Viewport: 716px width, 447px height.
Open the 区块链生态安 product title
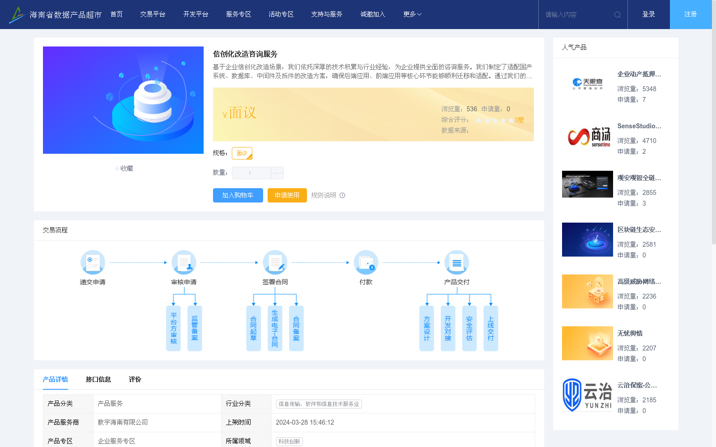click(639, 230)
